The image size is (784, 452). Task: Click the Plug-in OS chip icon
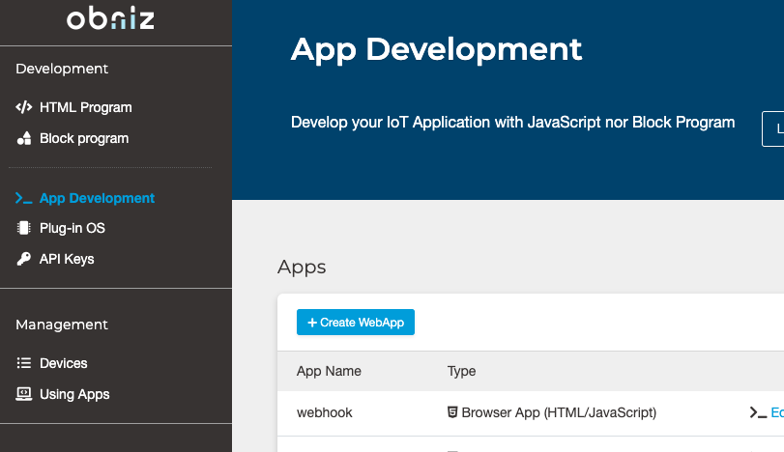(x=24, y=229)
